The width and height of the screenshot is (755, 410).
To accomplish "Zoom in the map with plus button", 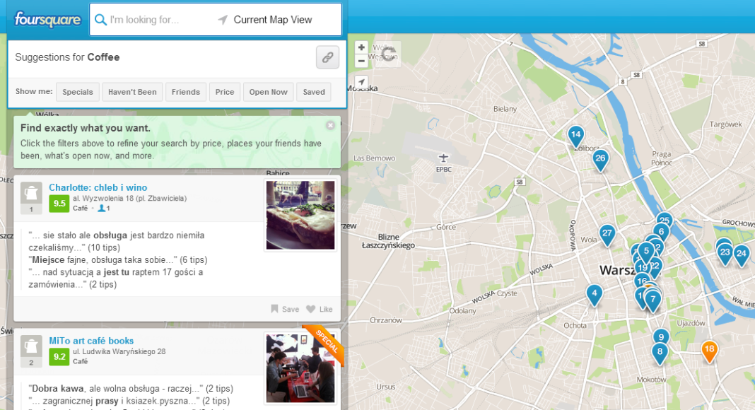I will (x=361, y=47).
